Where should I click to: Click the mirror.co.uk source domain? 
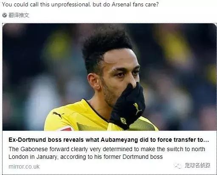coord(24,166)
